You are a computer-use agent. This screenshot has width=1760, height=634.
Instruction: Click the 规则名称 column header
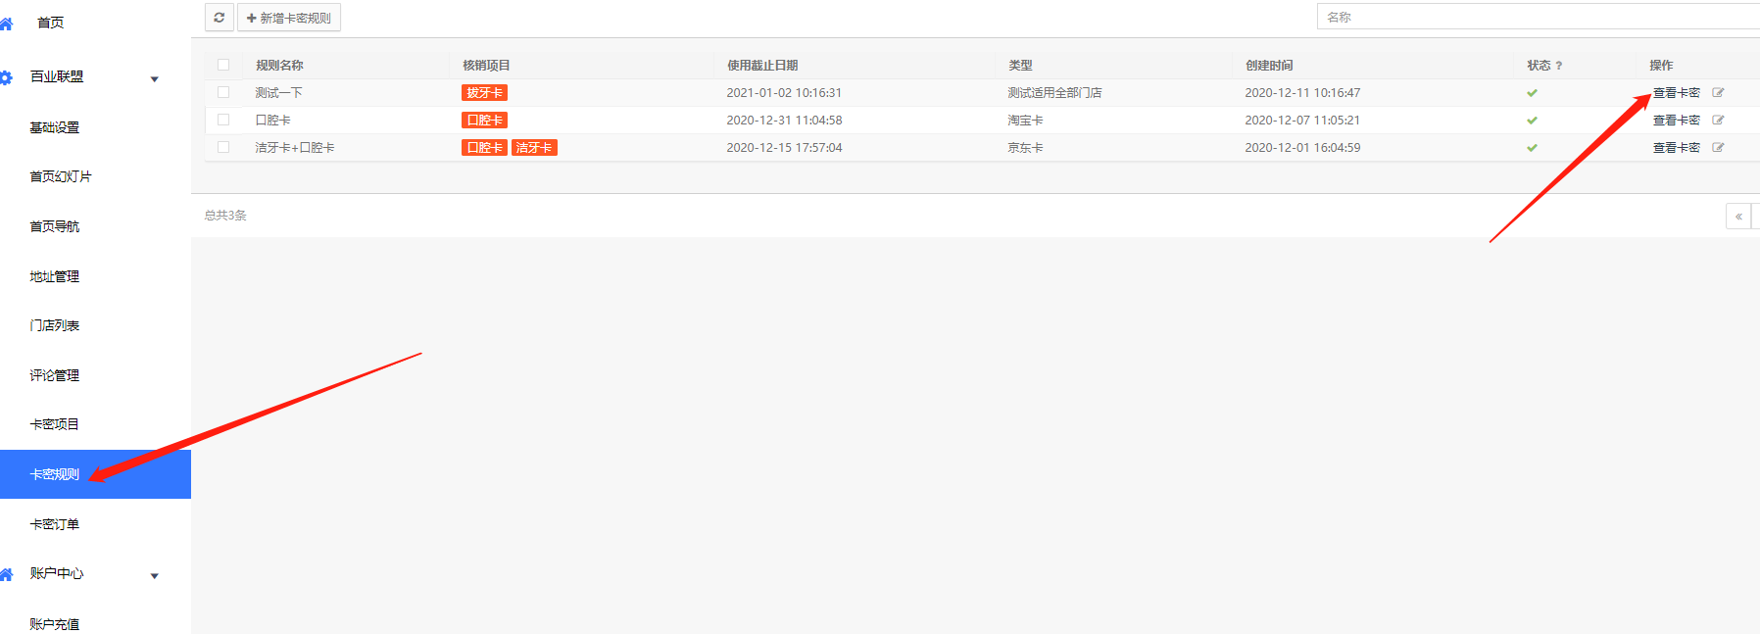tap(279, 66)
